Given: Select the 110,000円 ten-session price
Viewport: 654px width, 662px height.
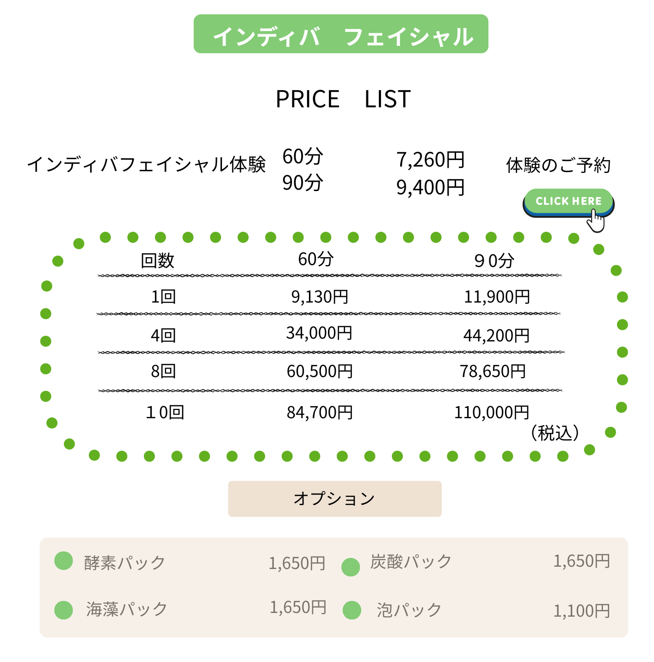Looking at the screenshot, I should 492,412.
